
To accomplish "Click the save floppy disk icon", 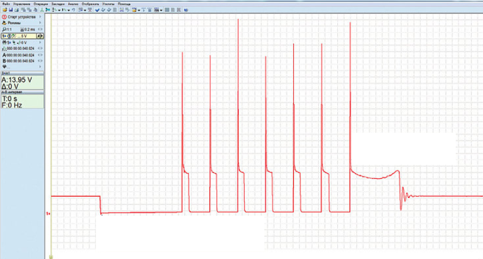I will point(11,10).
